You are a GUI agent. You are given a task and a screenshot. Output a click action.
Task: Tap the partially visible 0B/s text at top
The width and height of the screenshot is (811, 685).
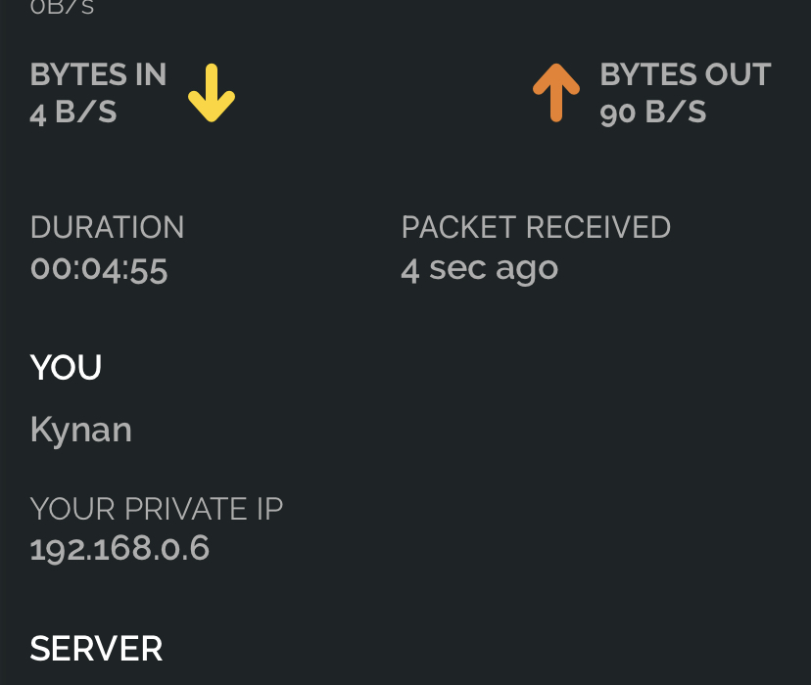62,7
